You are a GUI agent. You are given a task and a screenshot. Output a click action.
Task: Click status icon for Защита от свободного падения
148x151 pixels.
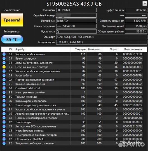click(4, 143)
